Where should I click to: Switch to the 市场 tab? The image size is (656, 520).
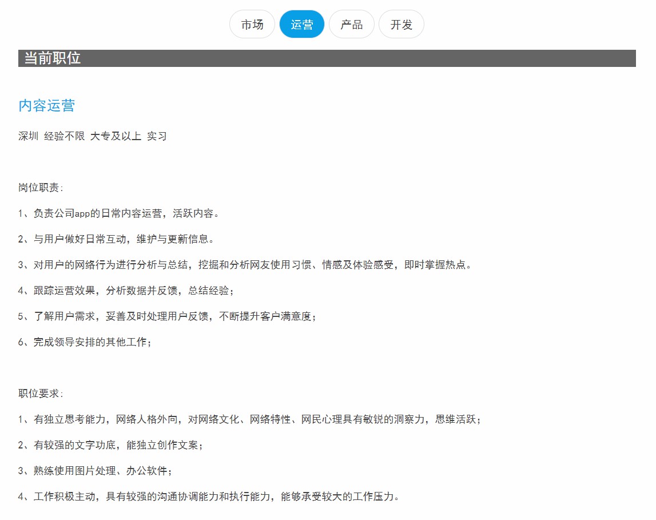tap(252, 25)
